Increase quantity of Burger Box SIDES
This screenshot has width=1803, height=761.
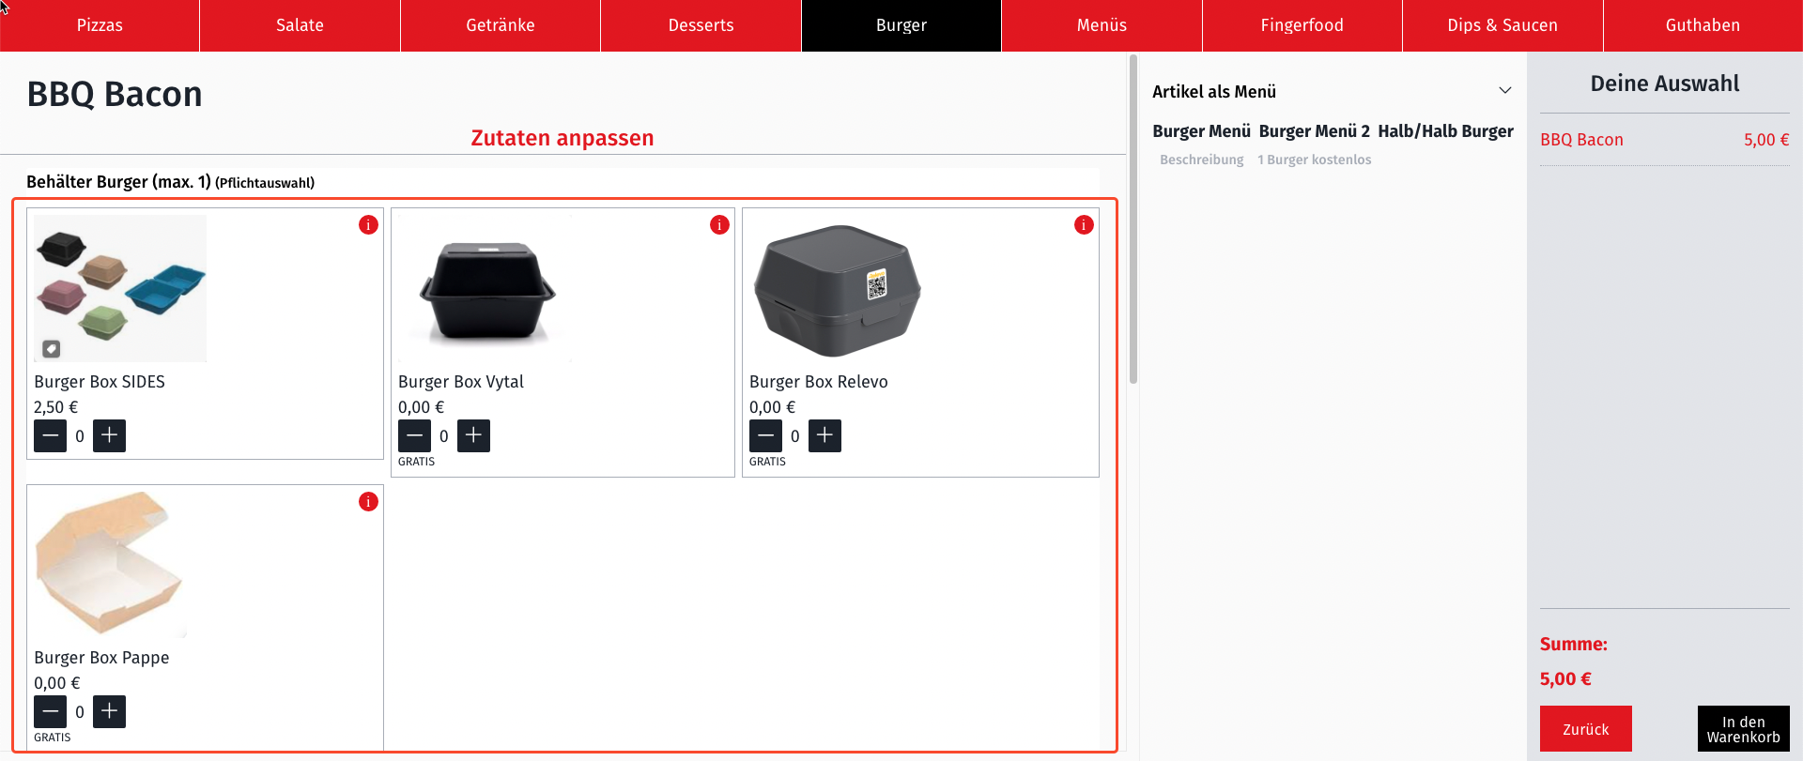pyautogui.click(x=109, y=435)
